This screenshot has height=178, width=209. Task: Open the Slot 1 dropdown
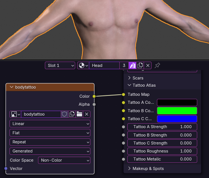click(60, 65)
